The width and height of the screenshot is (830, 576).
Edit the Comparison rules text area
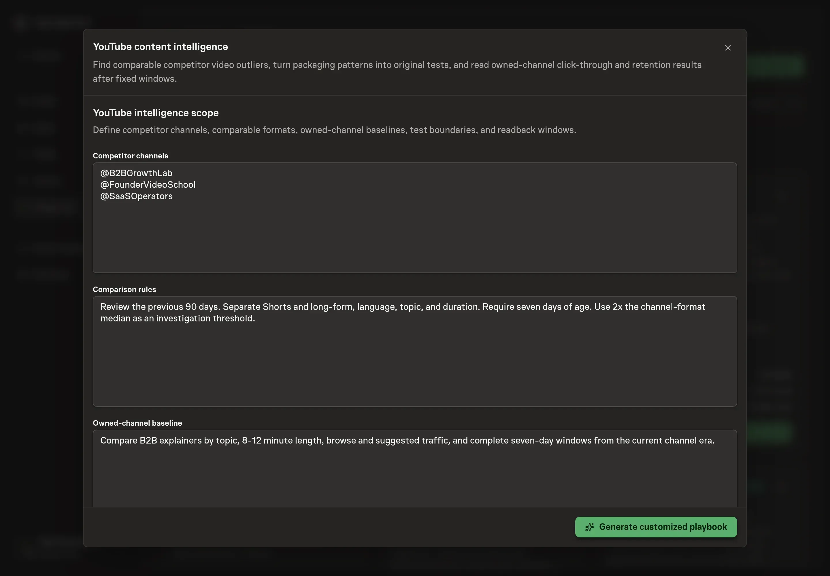click(415, 351)
